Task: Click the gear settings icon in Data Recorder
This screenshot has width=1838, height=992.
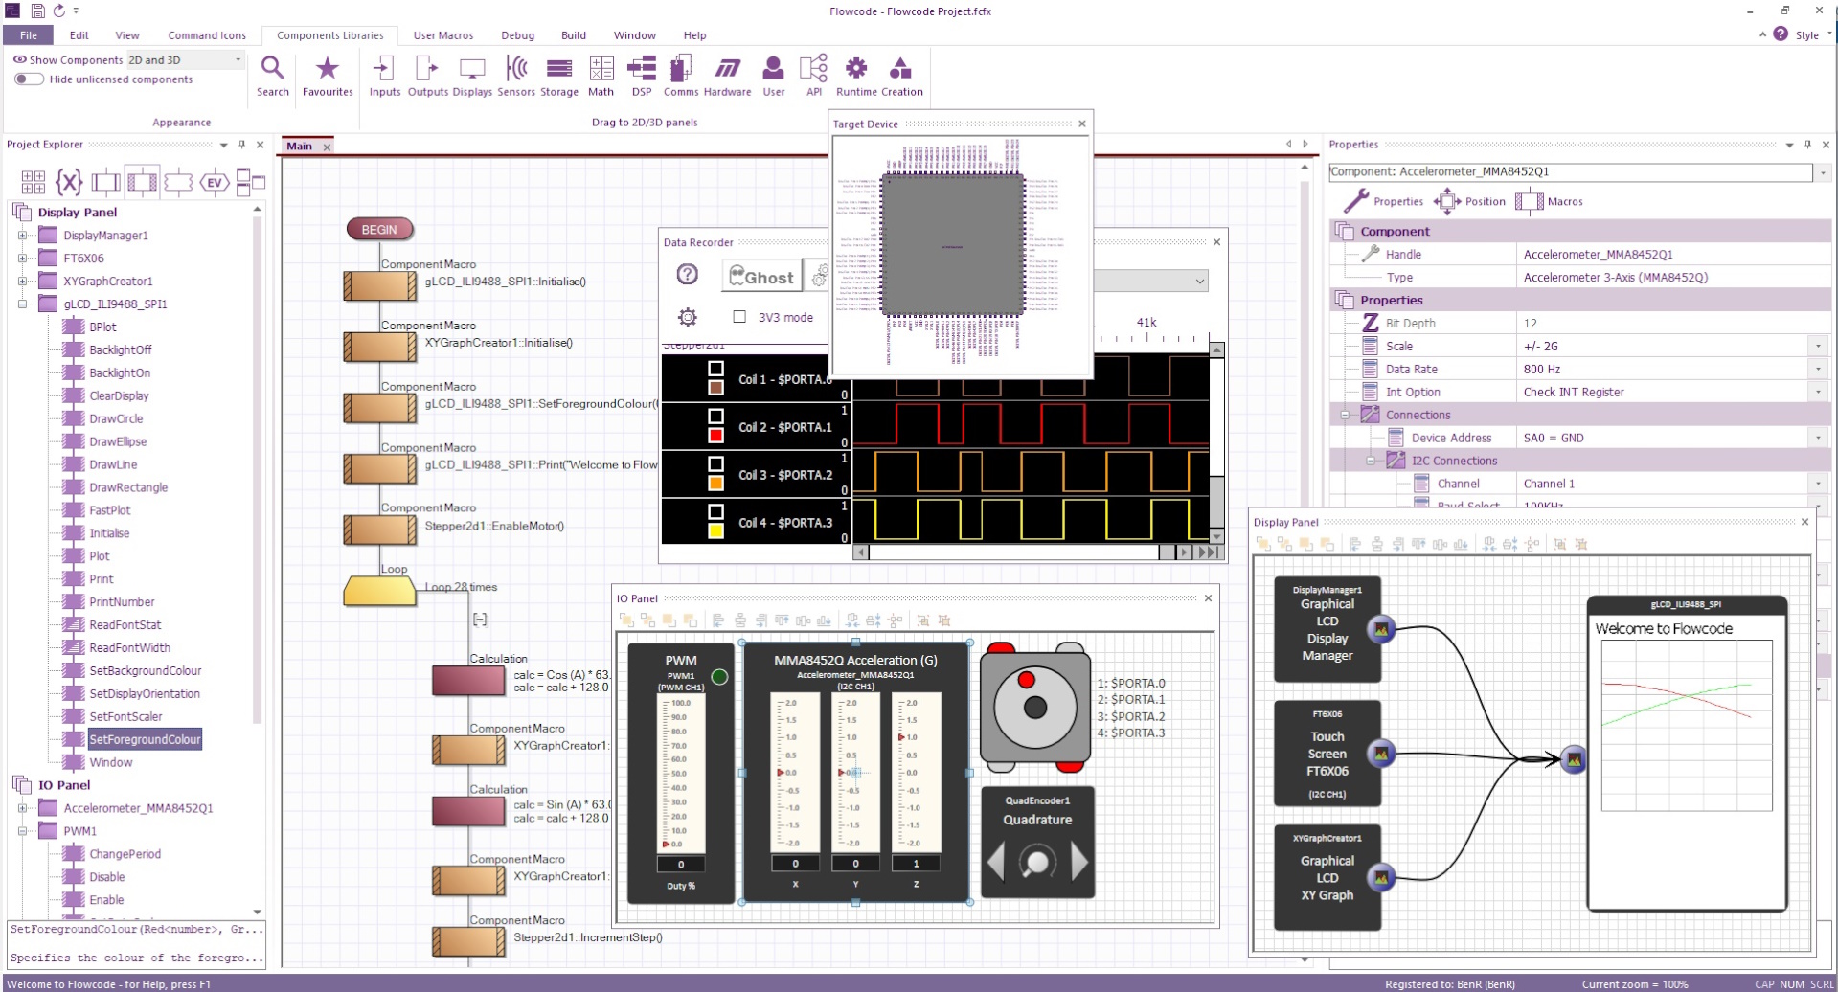Action: coord(688,316)
